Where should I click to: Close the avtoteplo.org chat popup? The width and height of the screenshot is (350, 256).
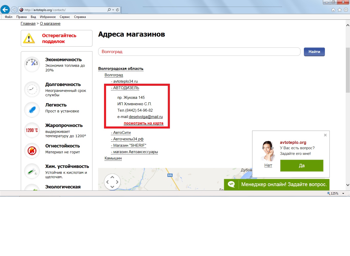[x=325, y=135]
